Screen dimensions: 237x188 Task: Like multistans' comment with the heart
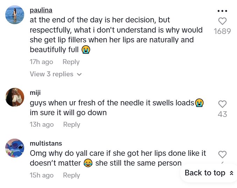(222, 154)
